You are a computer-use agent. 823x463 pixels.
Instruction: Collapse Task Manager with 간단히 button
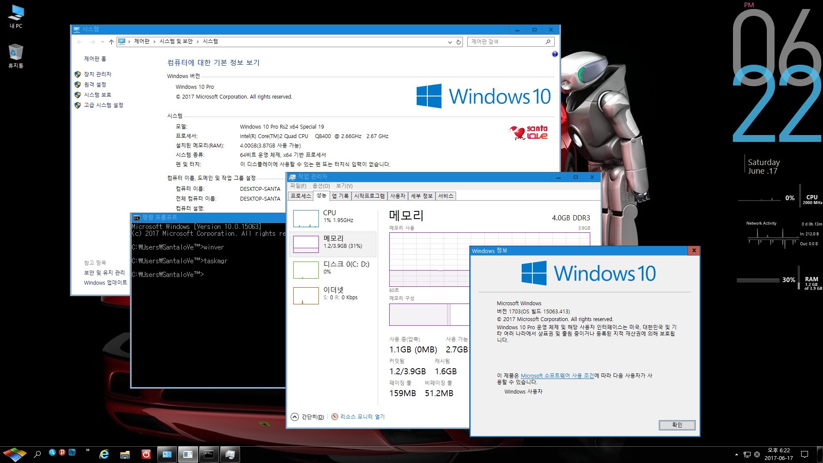(307, 417)
